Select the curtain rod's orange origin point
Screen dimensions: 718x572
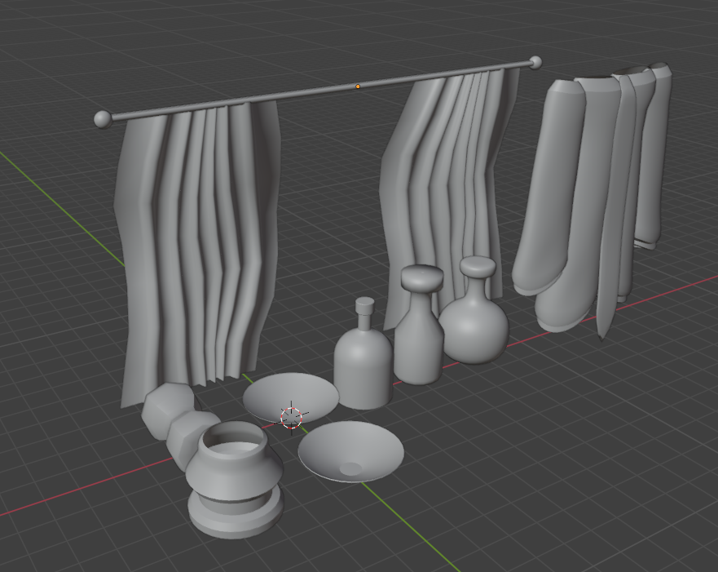(x=358, y=86)
